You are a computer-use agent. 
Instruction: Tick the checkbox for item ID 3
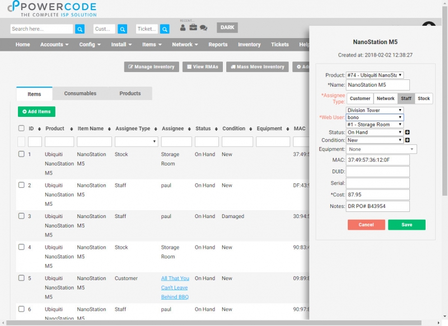click(21, 216)
